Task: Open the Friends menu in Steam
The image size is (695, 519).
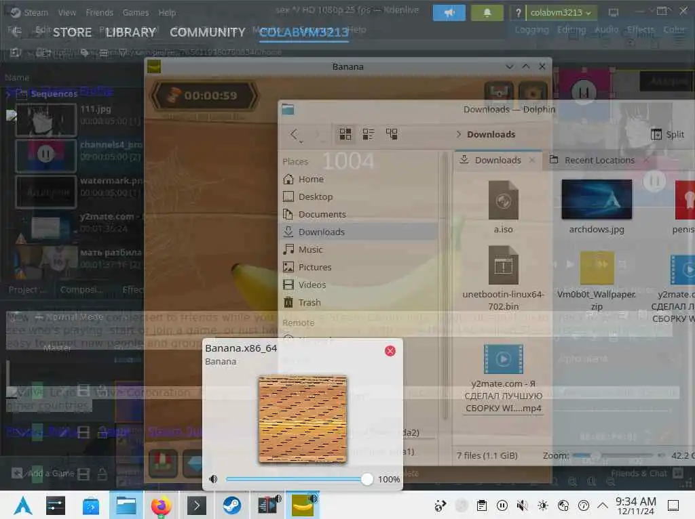Action: [x=99, y=12]
